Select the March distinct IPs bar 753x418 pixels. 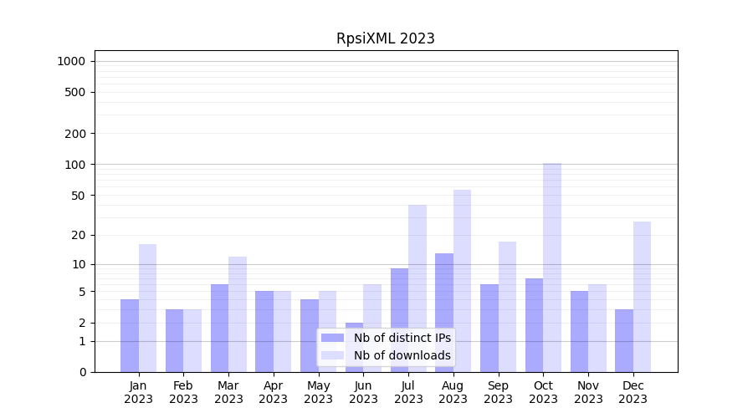(x=219, y=328)
